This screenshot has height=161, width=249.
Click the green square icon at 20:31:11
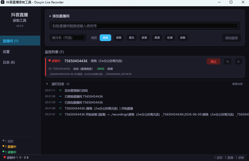[60, 91]
